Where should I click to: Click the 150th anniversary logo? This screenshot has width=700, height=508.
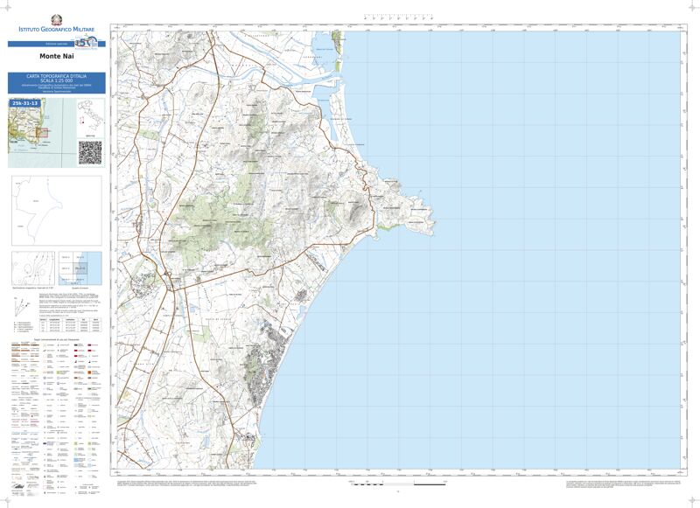86,43
